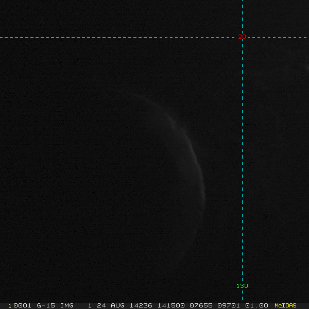Screen dimensions: 309x309
Task: Click the AUG month text
Action: [117, 305]
